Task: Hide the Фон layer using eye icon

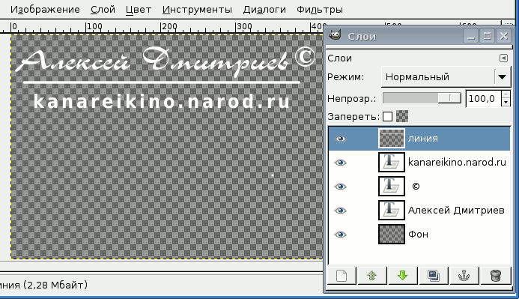Action: [341, 235]
